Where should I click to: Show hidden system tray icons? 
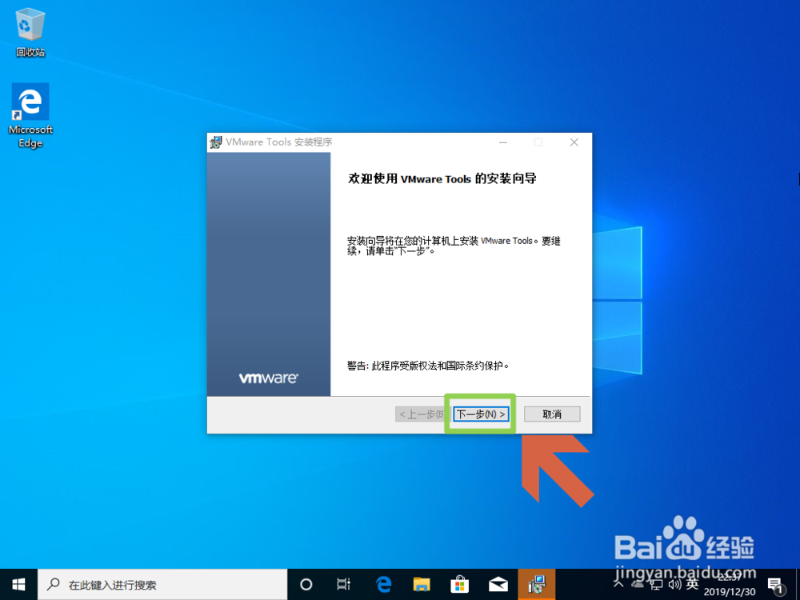click(619, 583)
